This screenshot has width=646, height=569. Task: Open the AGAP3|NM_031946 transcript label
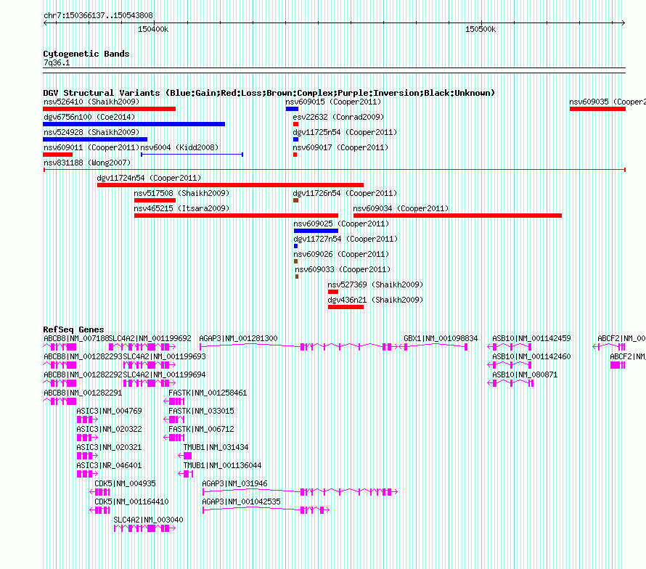[234, 483]
